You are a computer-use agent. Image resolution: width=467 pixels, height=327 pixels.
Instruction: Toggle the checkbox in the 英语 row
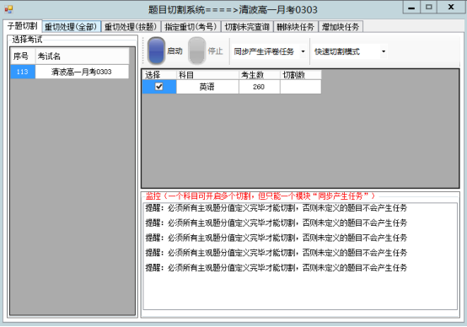pos(159,87)
